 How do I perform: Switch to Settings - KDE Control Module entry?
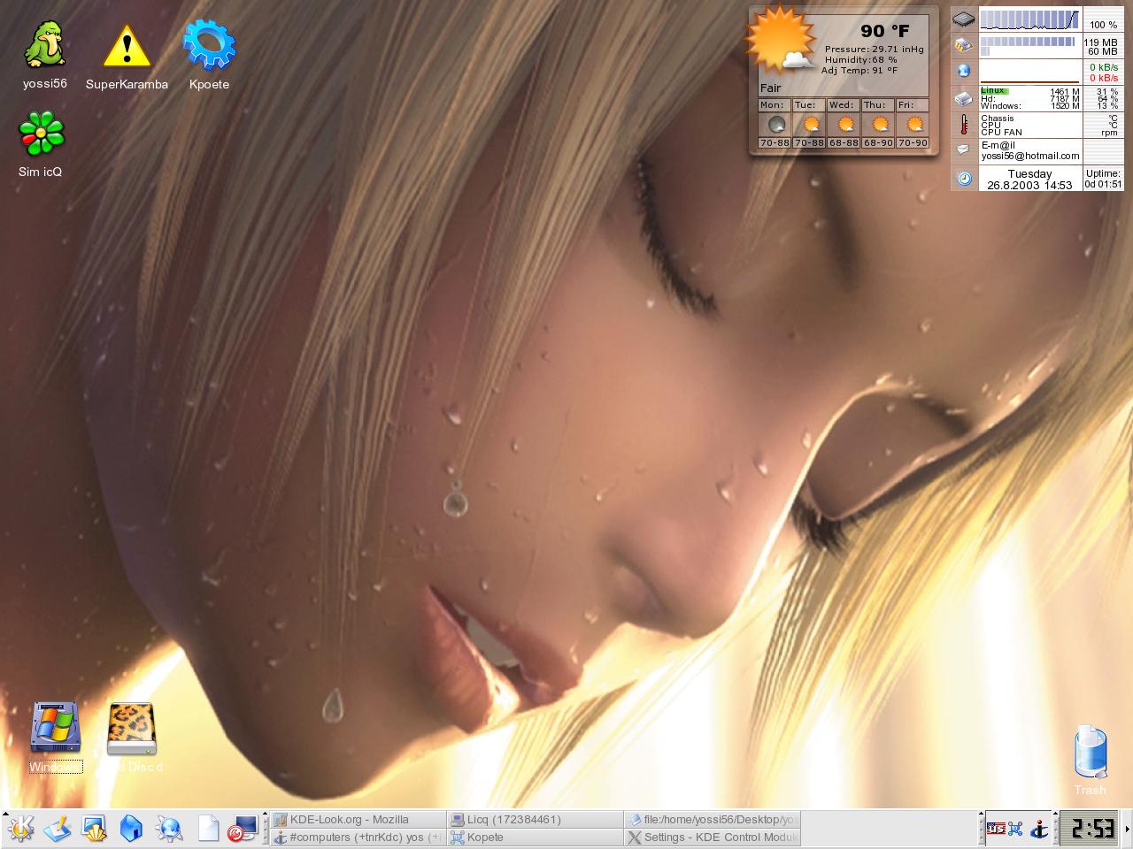[712, 838]
